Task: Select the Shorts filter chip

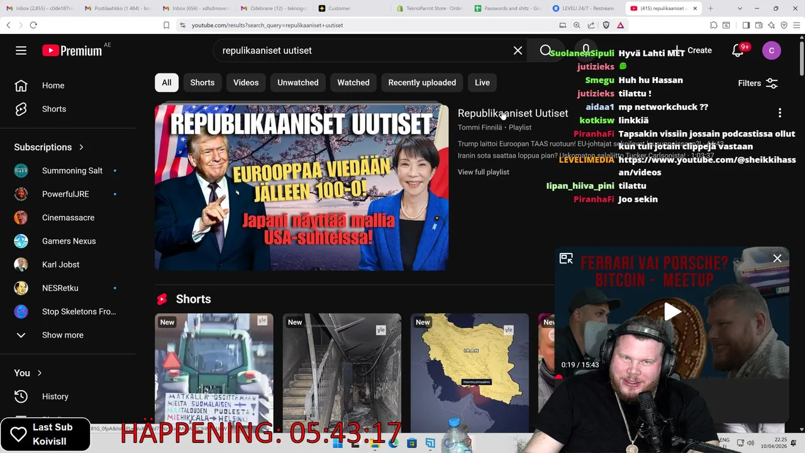Action: [x=203, y=82]
